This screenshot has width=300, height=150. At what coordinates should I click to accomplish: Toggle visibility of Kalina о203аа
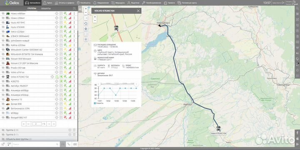point(3,45)
